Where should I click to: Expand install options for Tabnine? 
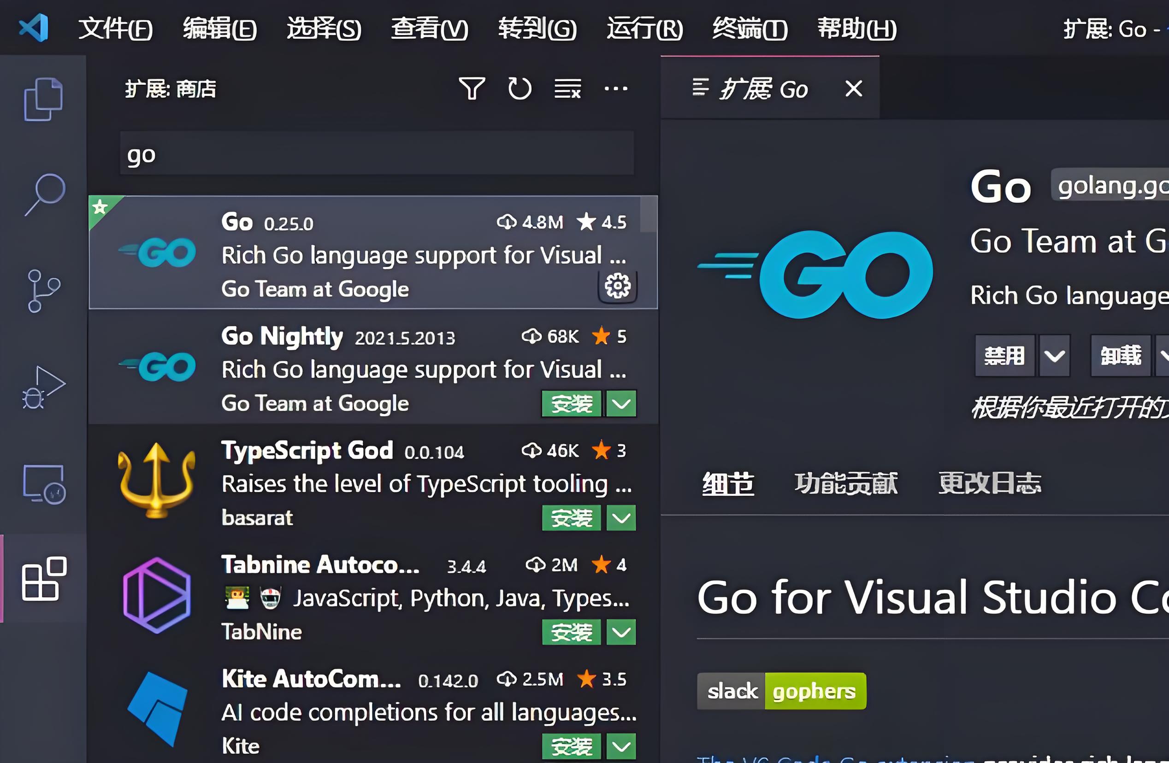click(621, 633)
